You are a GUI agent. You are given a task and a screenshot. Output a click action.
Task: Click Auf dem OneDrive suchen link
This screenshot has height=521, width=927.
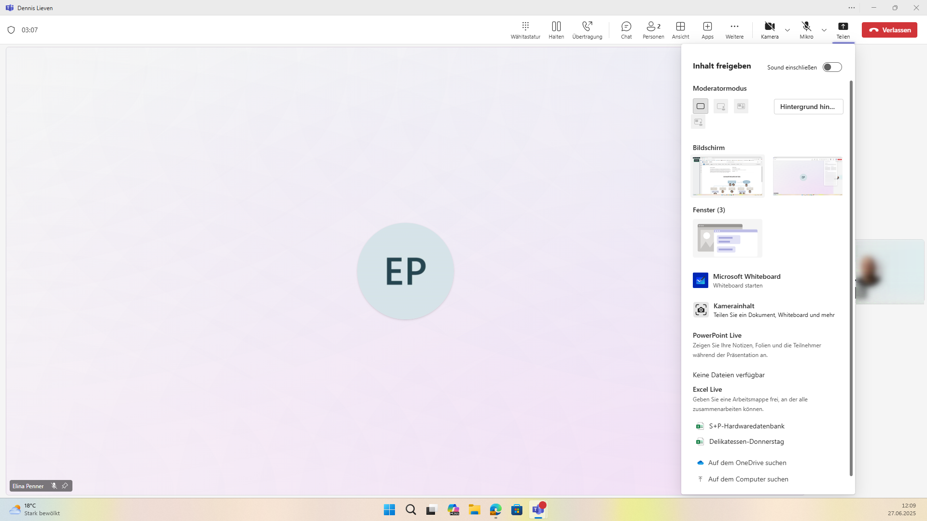click(x=747, y=463)
